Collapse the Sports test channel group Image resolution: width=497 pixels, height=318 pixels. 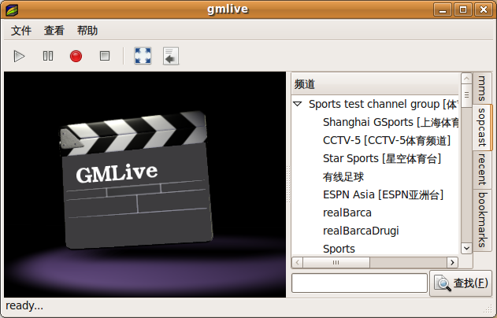(297, 104)
